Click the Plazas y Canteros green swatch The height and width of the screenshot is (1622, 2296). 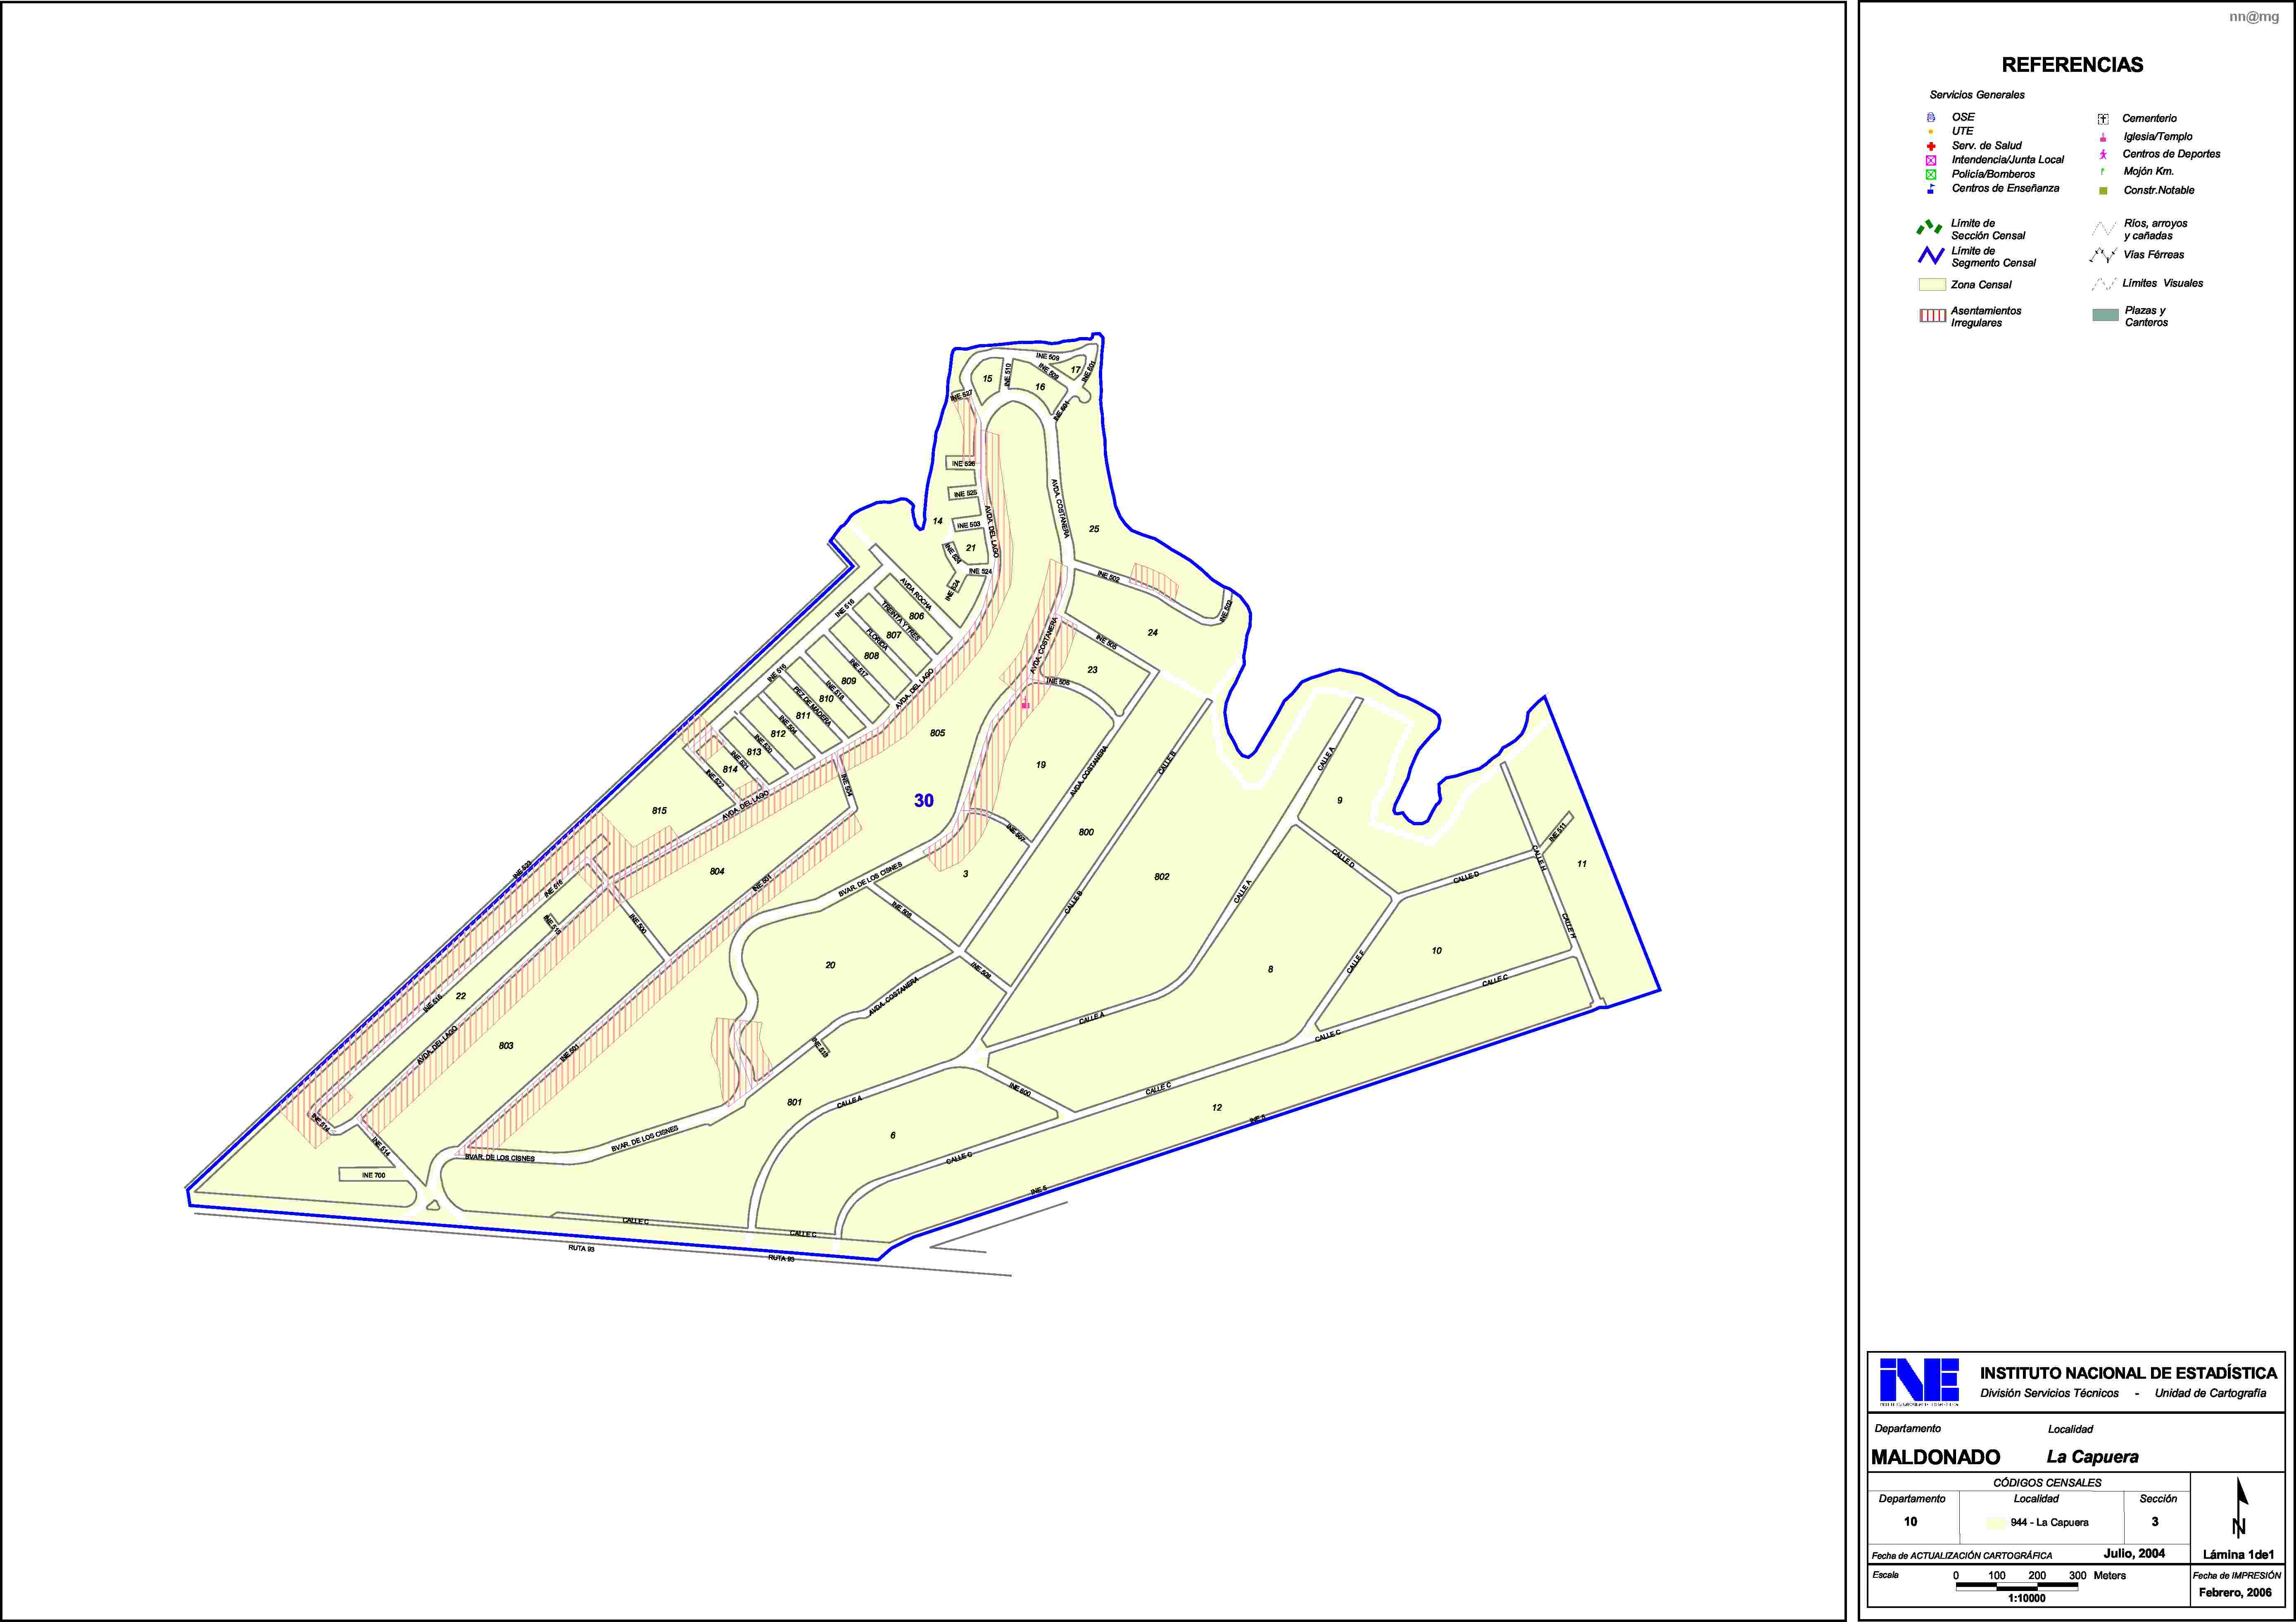point(2105,315)
